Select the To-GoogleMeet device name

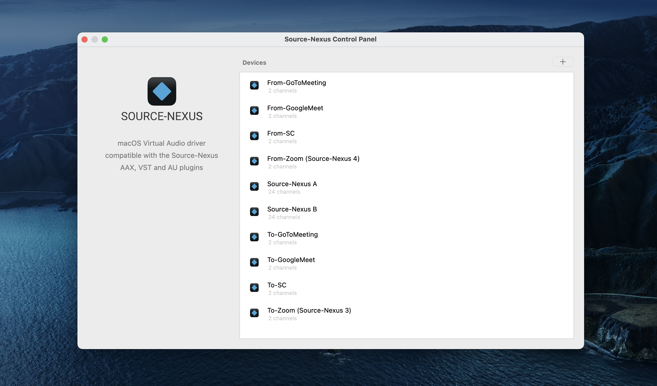(291, 260)
